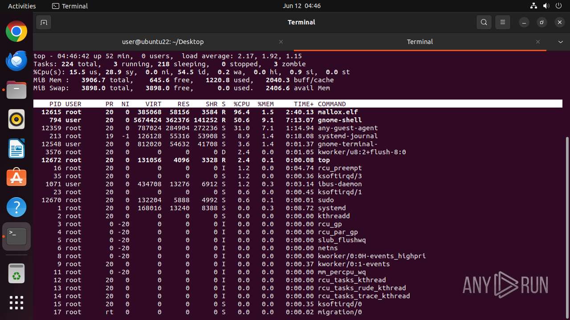The width and height of the screenshot is (570, 320).
Task: Maximize the Terminal window
Action: (x=542, y=22)
